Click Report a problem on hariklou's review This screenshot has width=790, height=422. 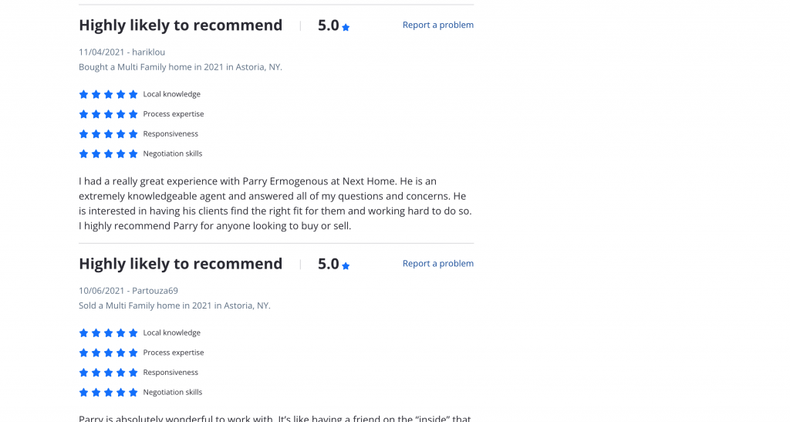point(437,25)
